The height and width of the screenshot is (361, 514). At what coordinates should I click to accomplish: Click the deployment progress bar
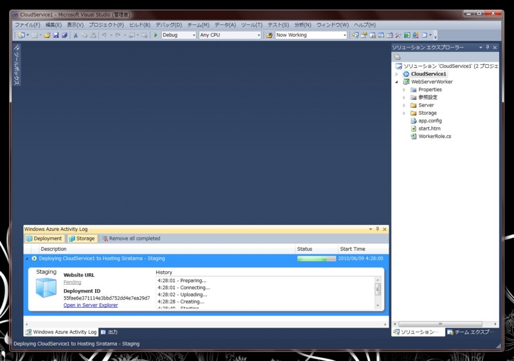(x=316, y=258)
